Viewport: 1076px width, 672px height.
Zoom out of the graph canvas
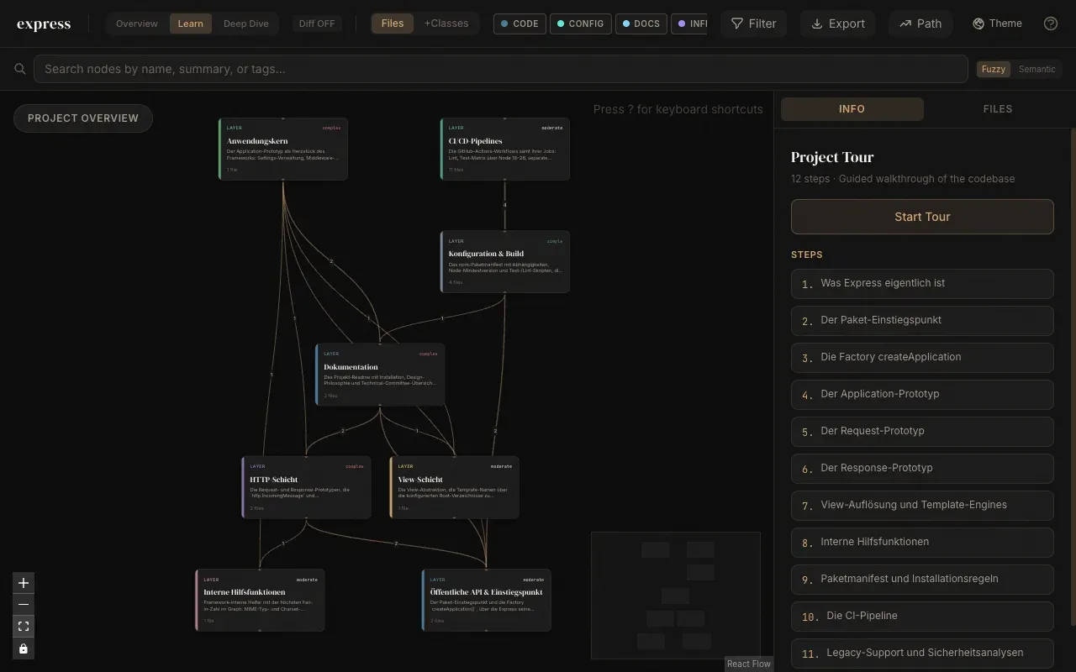pyautogui.click(x=24, y=605)
